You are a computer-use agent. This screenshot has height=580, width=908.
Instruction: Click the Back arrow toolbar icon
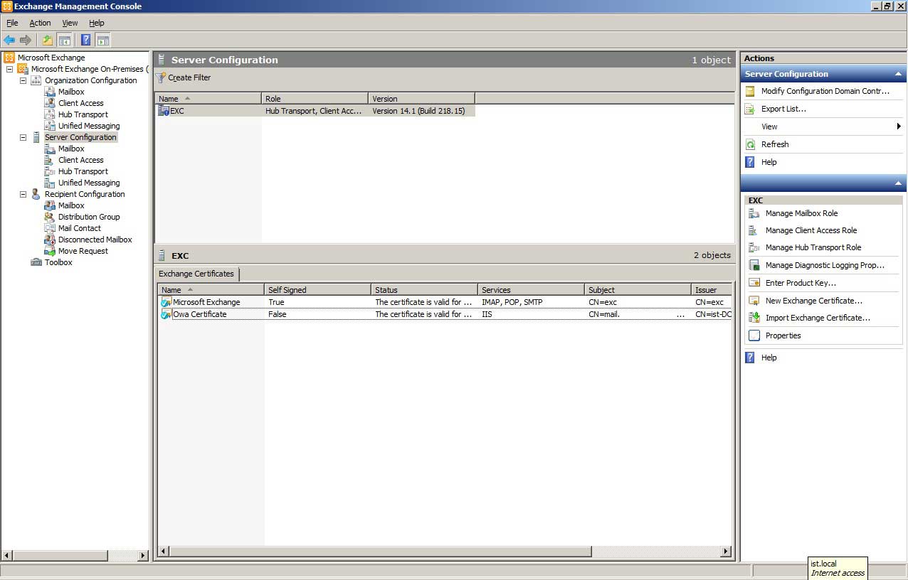tap(9, 41)
